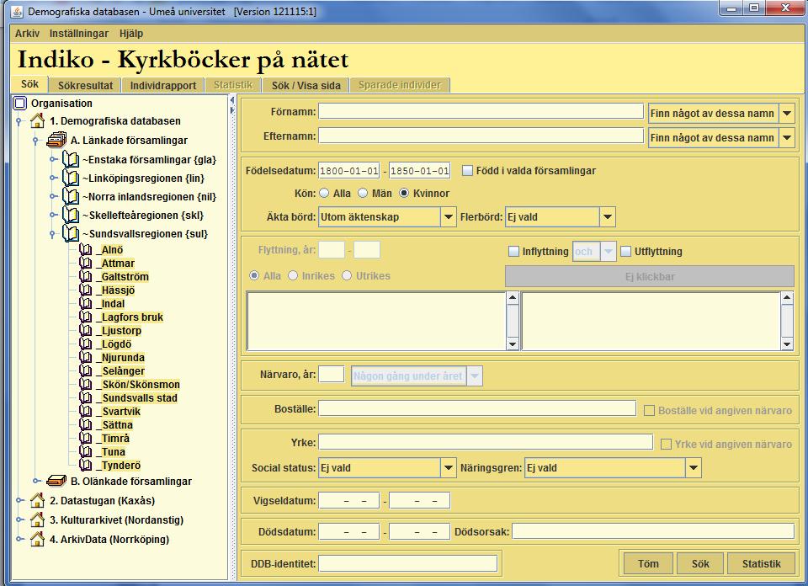Click the parish book icon for Hässjö
The height and width of the screenshot is (586, 808).
(86, 290)
